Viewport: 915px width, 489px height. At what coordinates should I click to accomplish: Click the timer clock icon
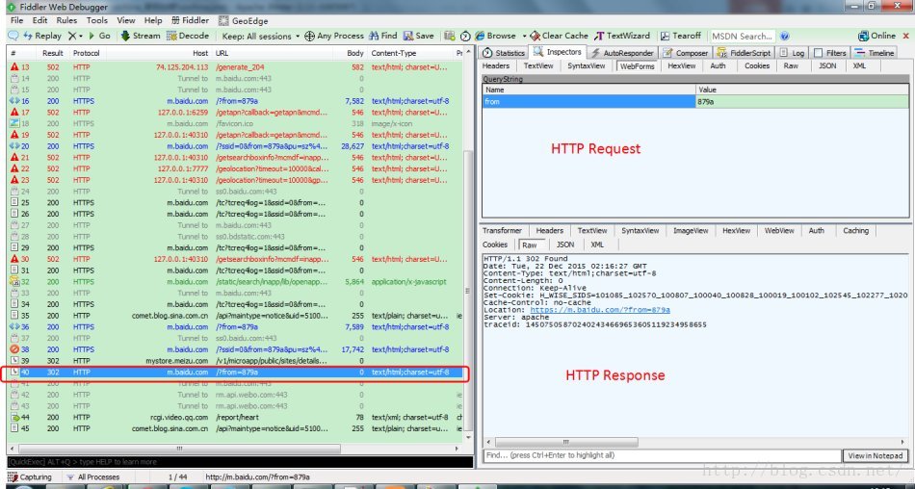tap(465, 36)
